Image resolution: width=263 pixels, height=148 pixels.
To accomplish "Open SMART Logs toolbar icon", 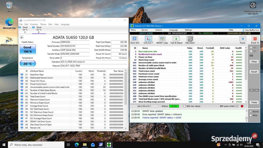I will coord(162,40).
